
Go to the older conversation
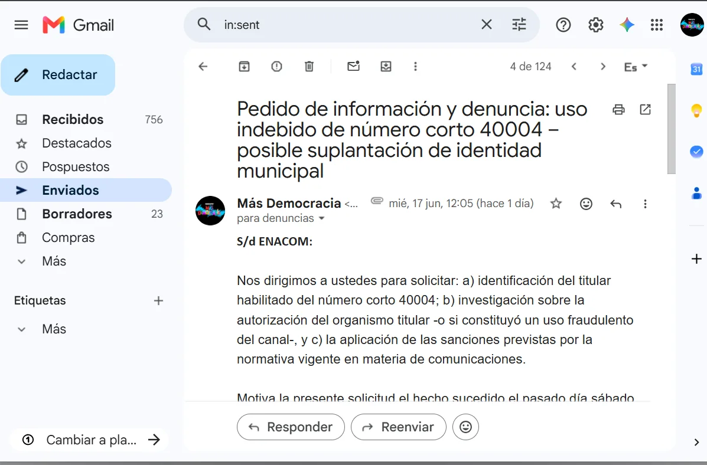pos(603,67)
